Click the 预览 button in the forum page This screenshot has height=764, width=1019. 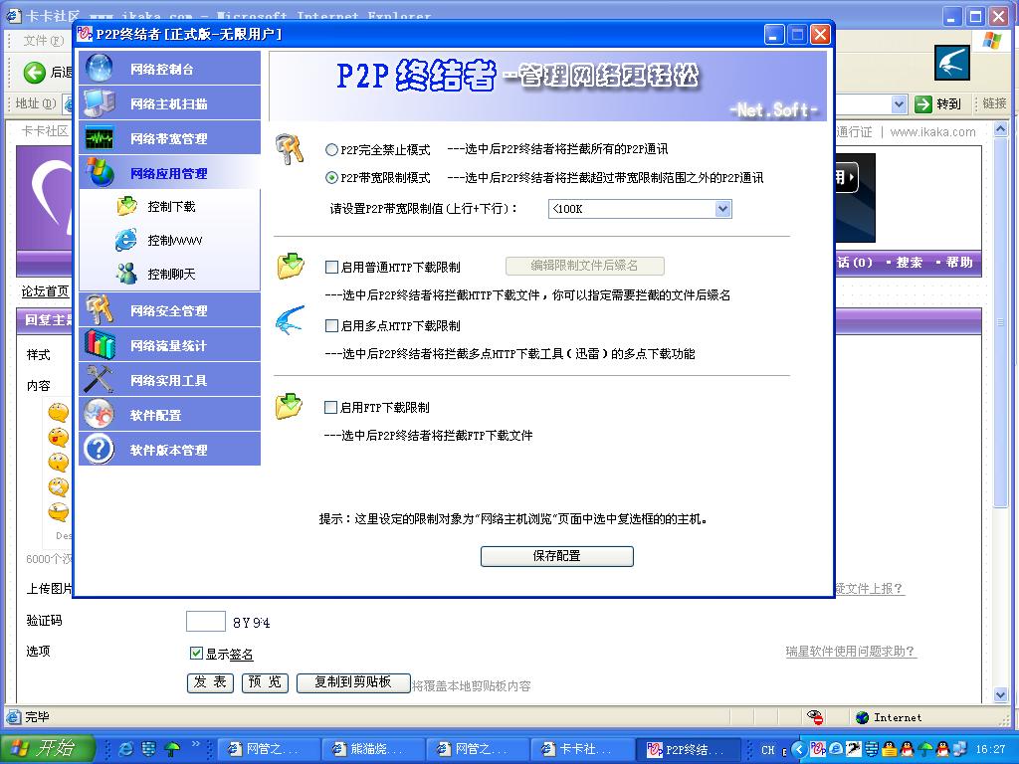tap(265, 682)
